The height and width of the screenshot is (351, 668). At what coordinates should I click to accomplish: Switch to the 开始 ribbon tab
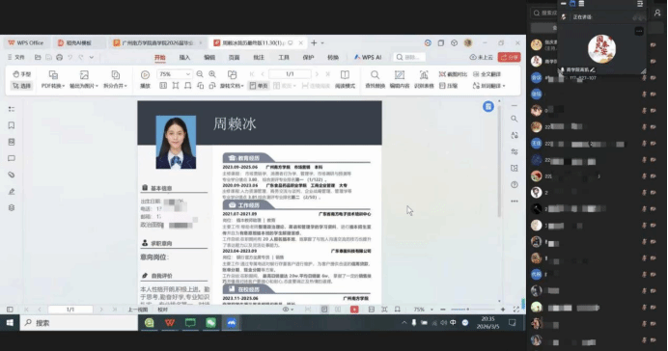pyautogui.click(x=159, y=58)
